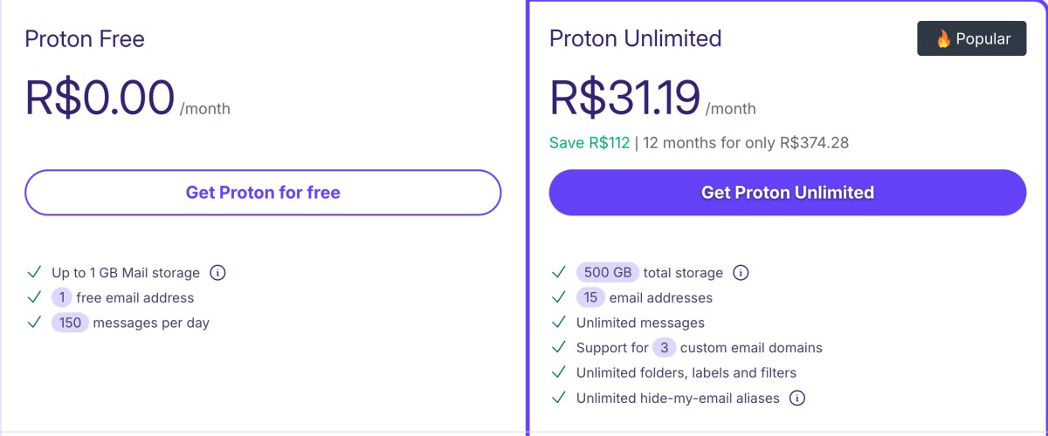1048x436 pixels.
Task: Click the fire Popular badge
Action: click(971, 39)
